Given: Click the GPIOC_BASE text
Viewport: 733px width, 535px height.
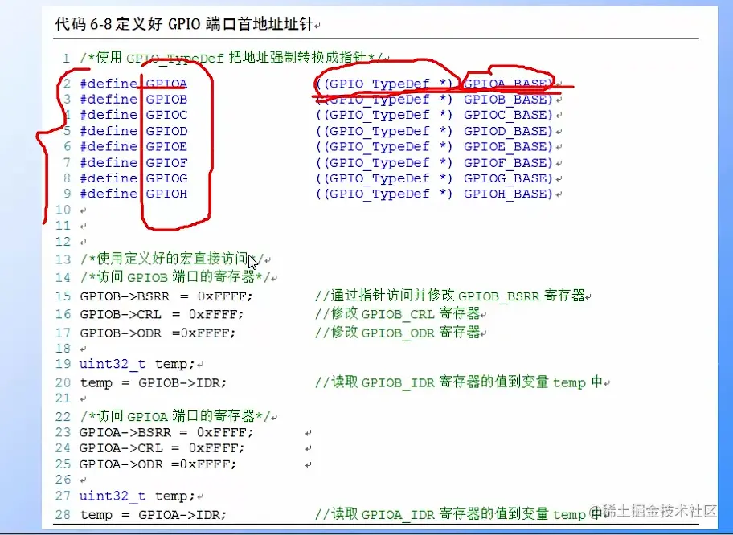Looking at the screenshot, I should pos(505,115).
